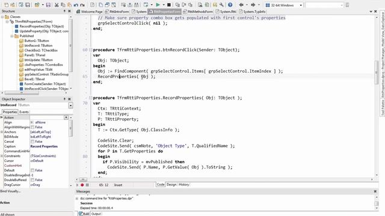Pin the Structure panel

tap(64, 11)
